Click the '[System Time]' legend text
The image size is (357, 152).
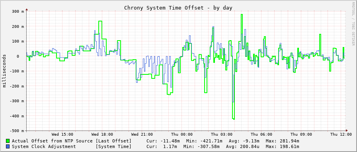[113, 146]
